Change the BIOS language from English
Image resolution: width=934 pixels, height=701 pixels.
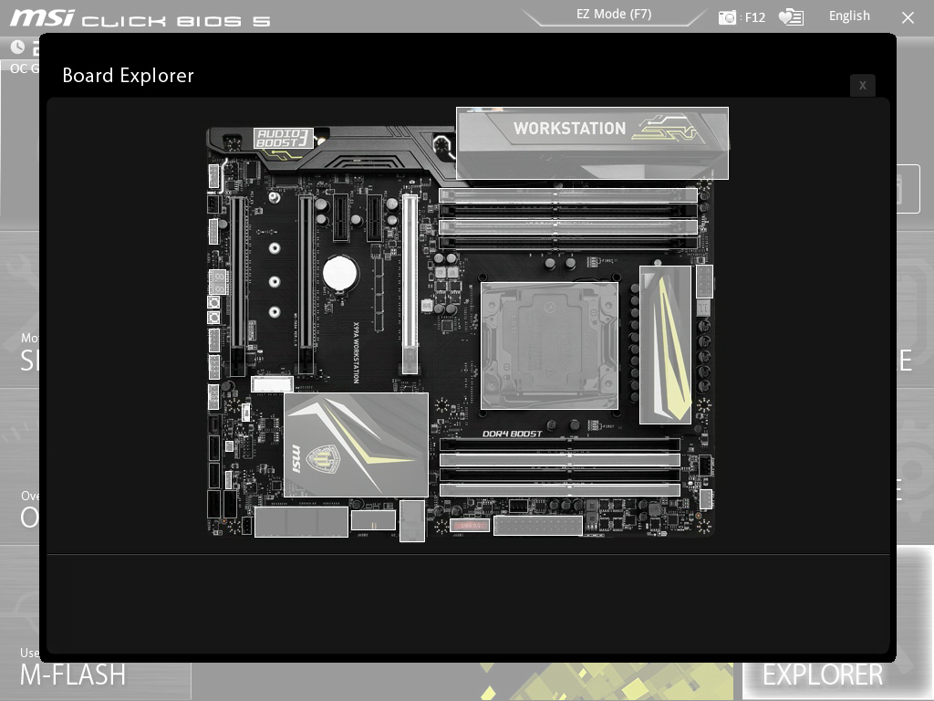click(x=849, y=16)
